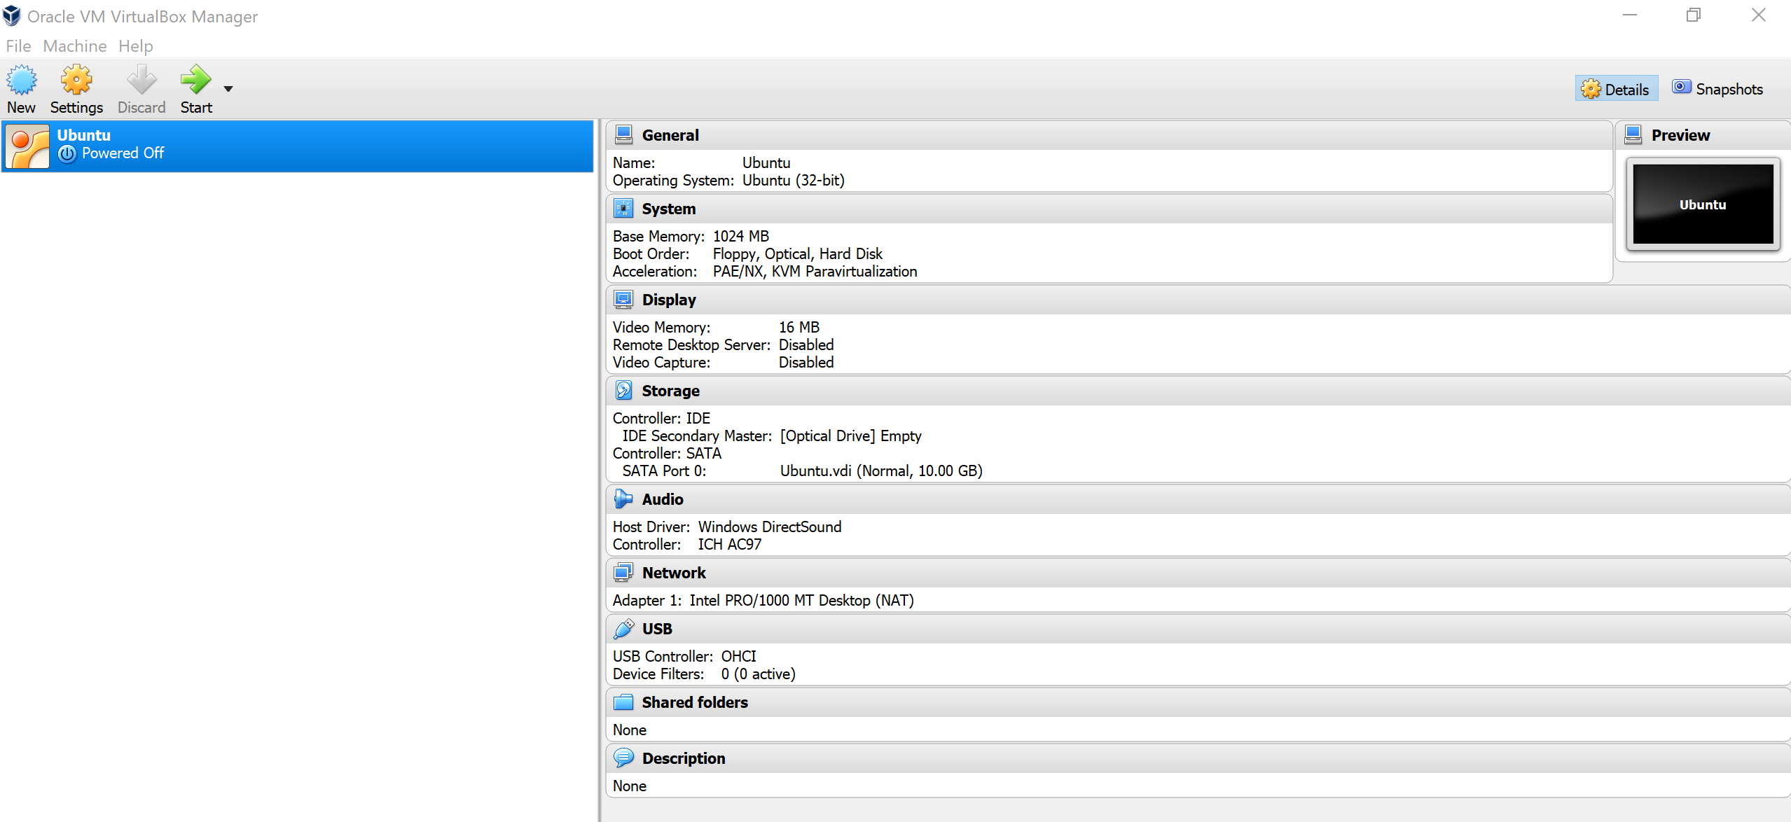Click the Ubuntu.vdi disk entry
Image resolution: width=1791 pixels, height=822 pixels.
[881, 471]
